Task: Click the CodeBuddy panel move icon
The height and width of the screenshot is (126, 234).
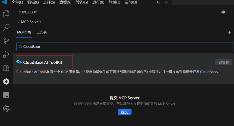Action: 223,12
